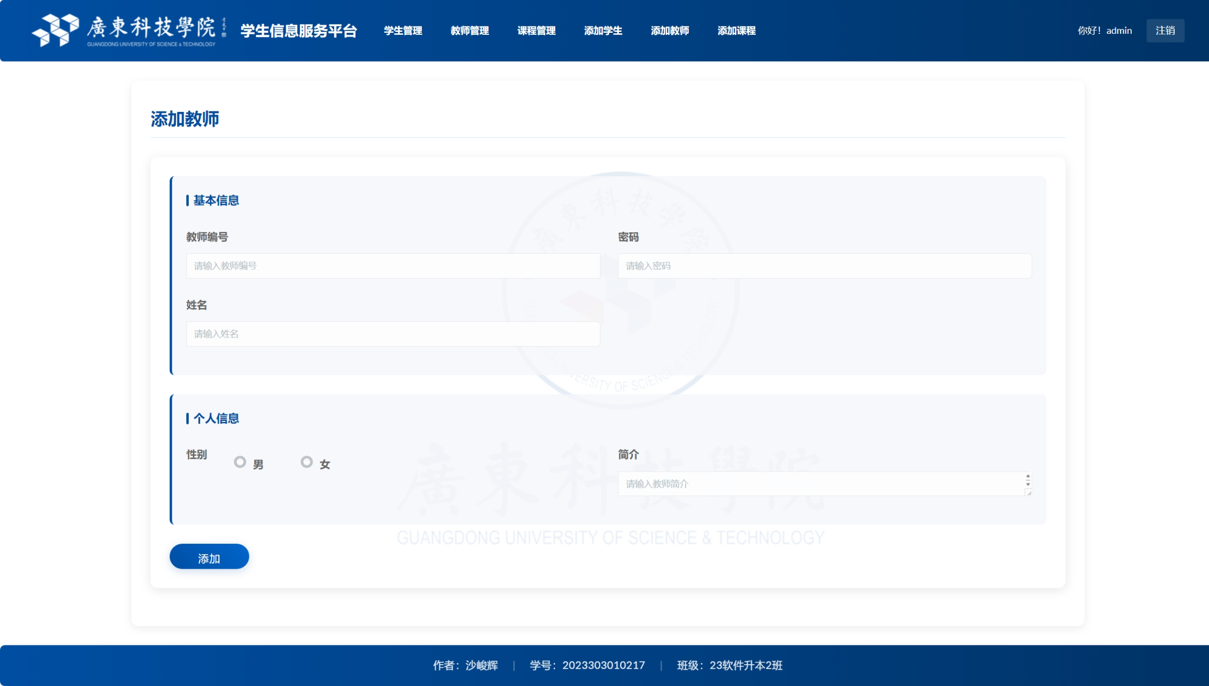
Task: Select the 女 gender radio button
Action: [x=306, y=462]
